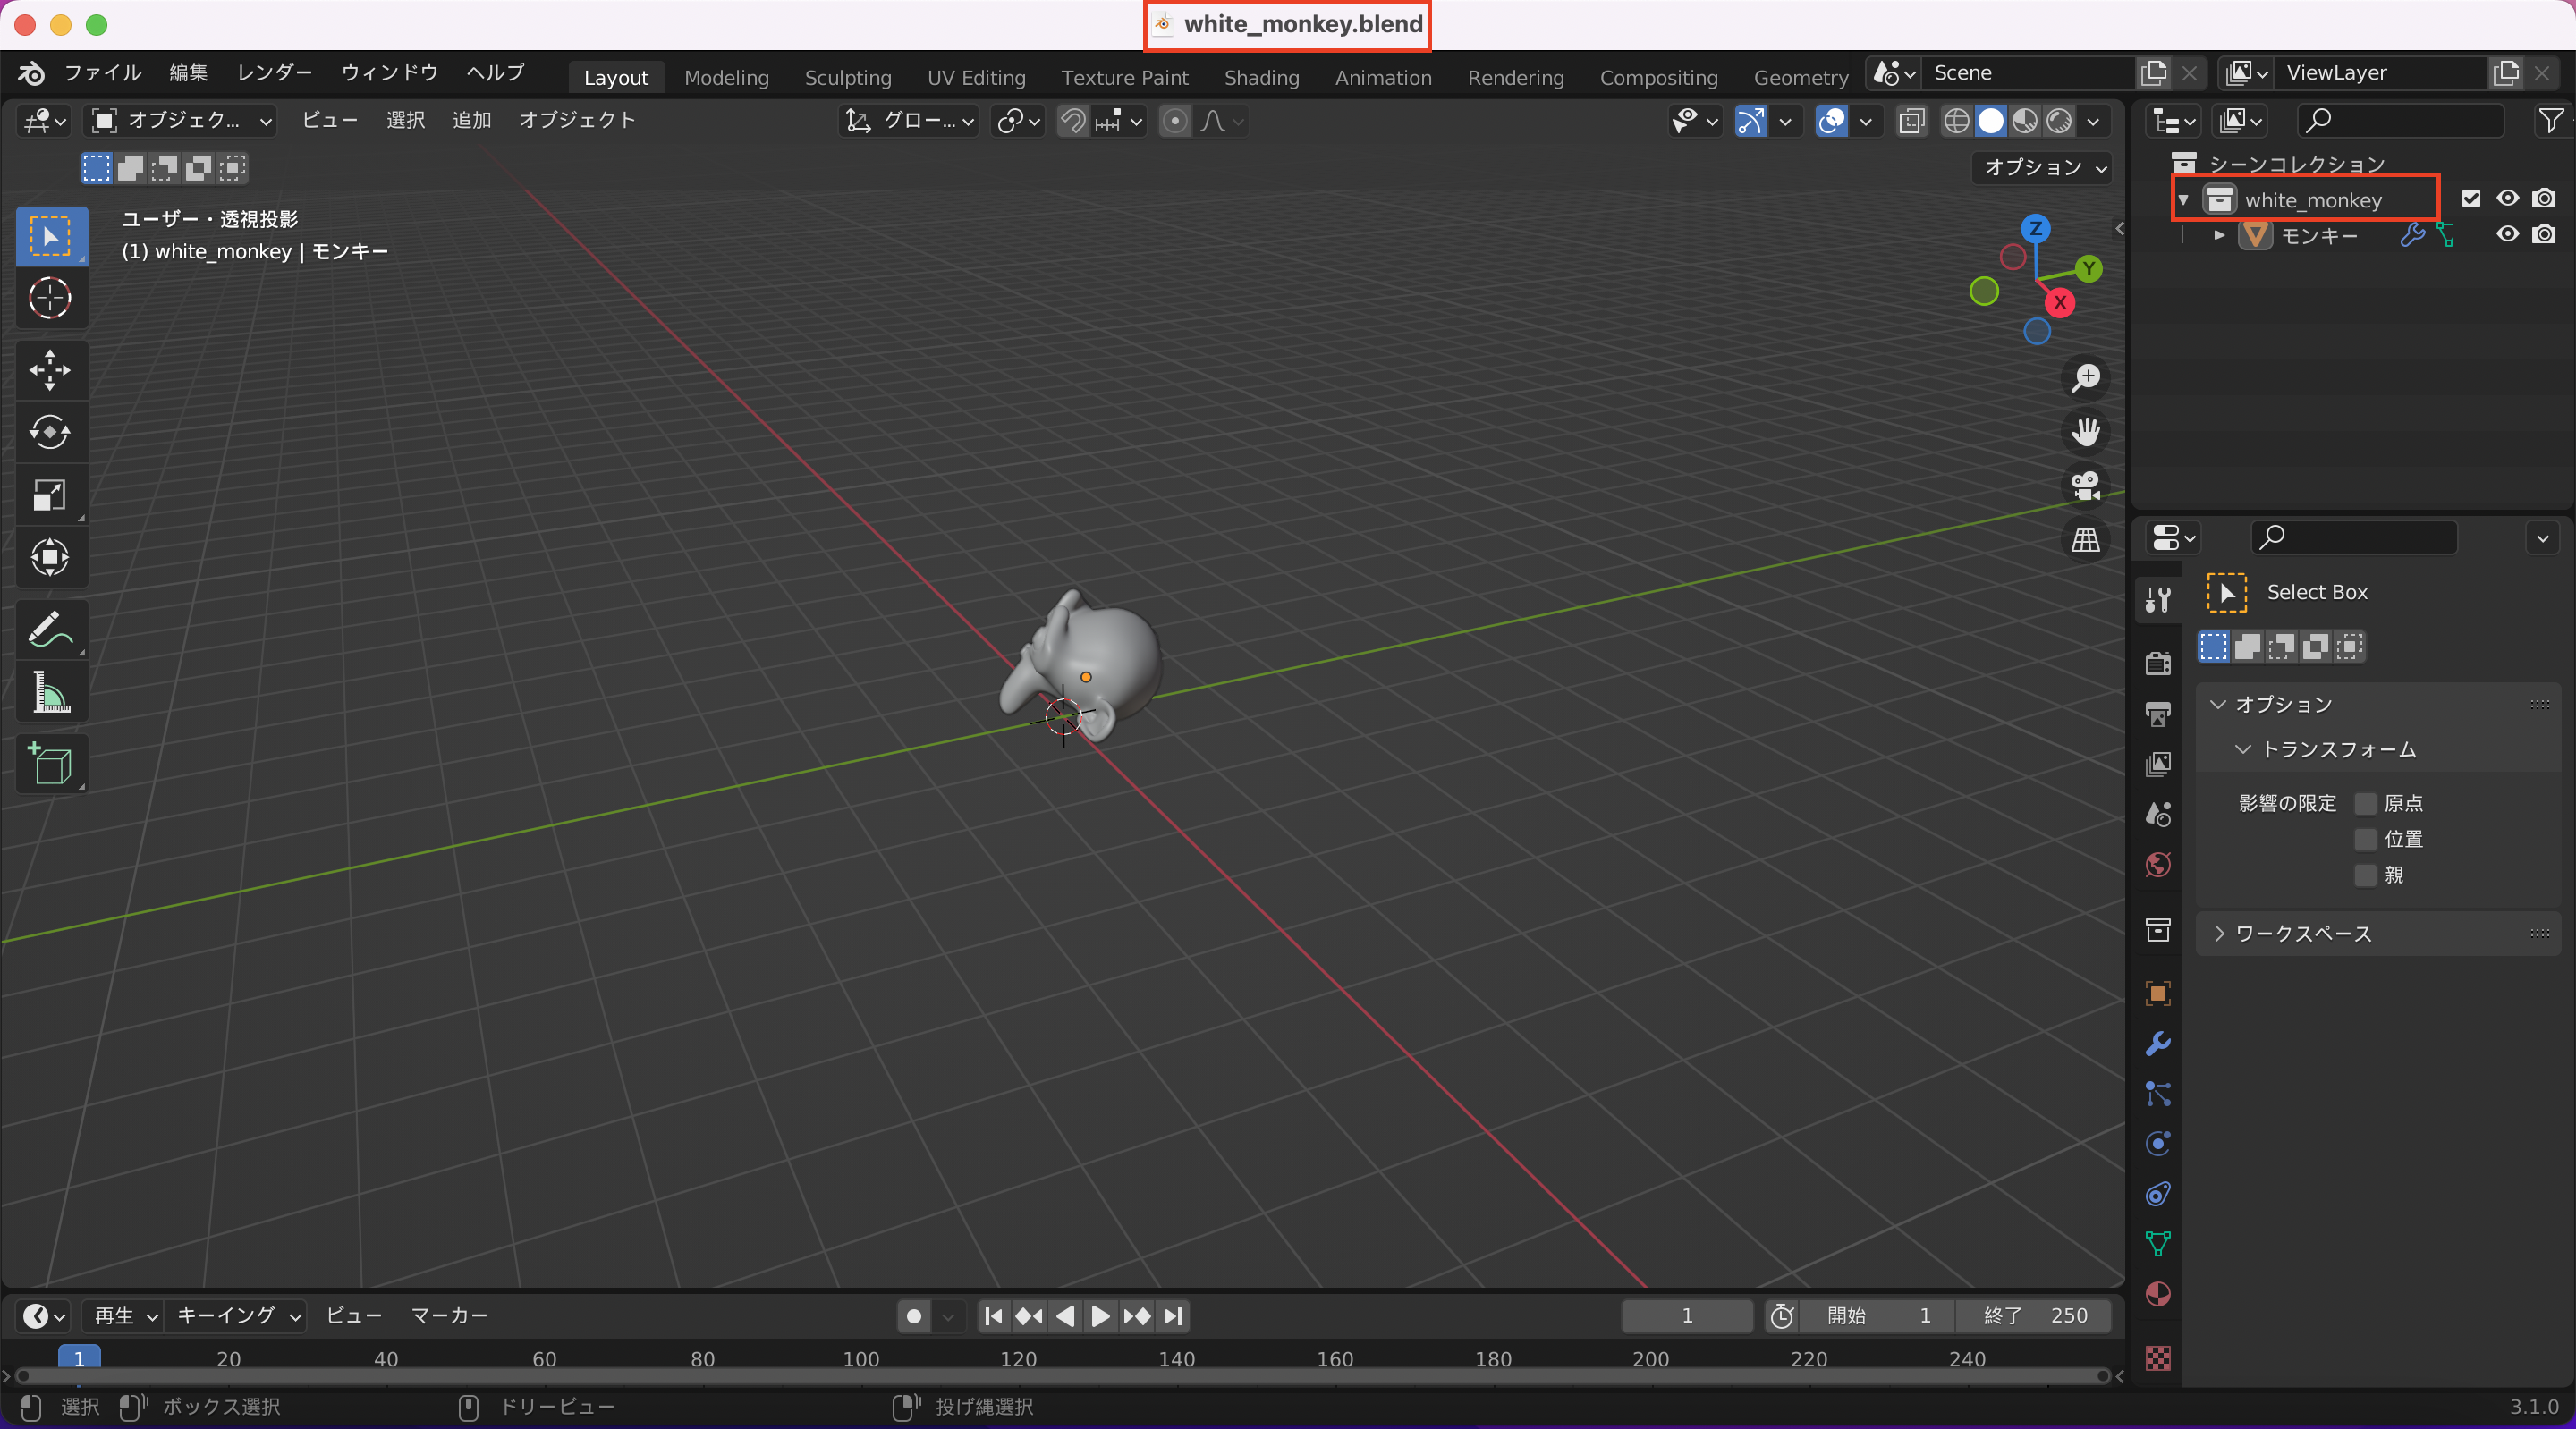Open the ファイル menu

point(103,73)
